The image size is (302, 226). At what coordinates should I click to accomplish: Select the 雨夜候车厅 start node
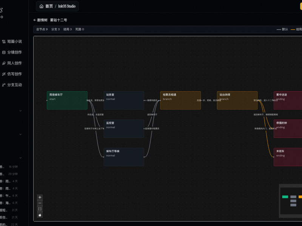[x=67, y=100]
